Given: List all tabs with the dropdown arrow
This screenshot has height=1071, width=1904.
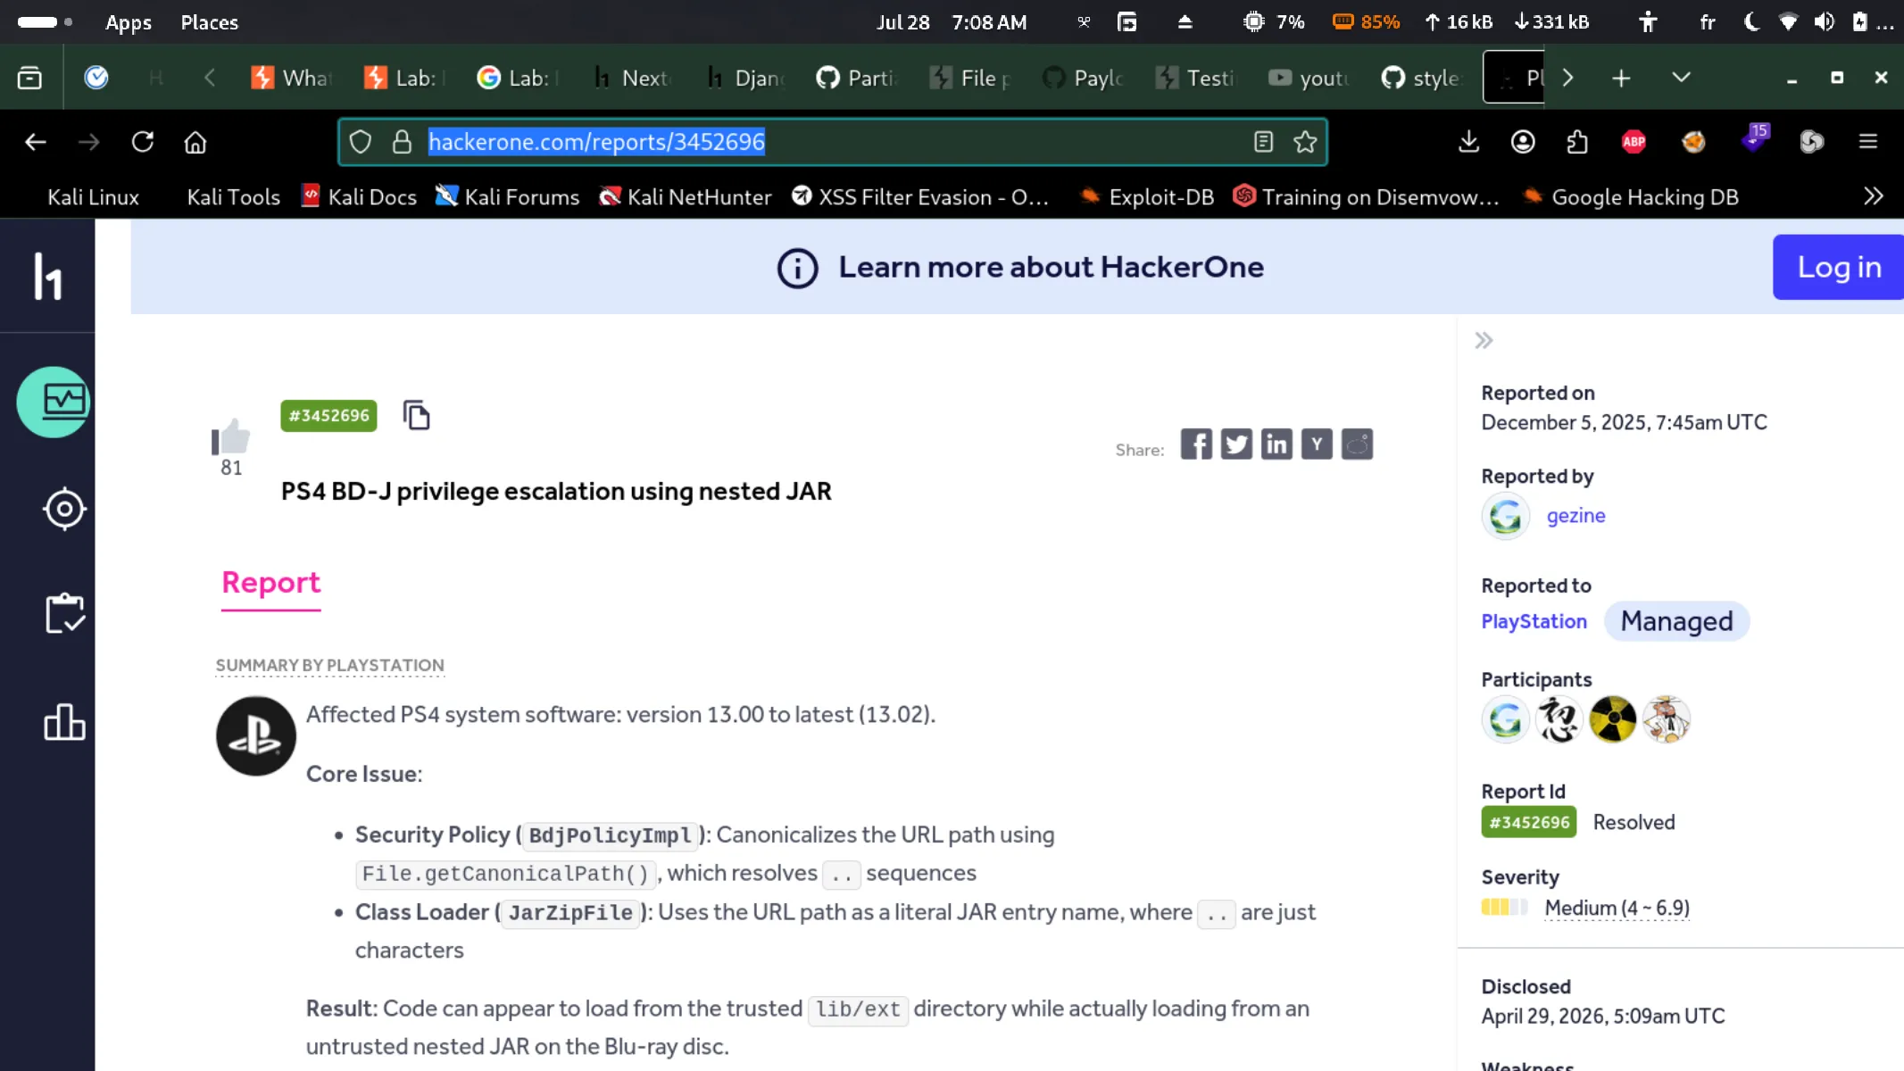Looking at the screenshot, I should pyautogui.click(x=1681, y=78).
